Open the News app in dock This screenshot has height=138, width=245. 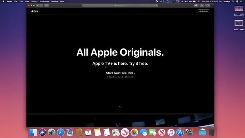pyautogui.click(x=162, y=132)
